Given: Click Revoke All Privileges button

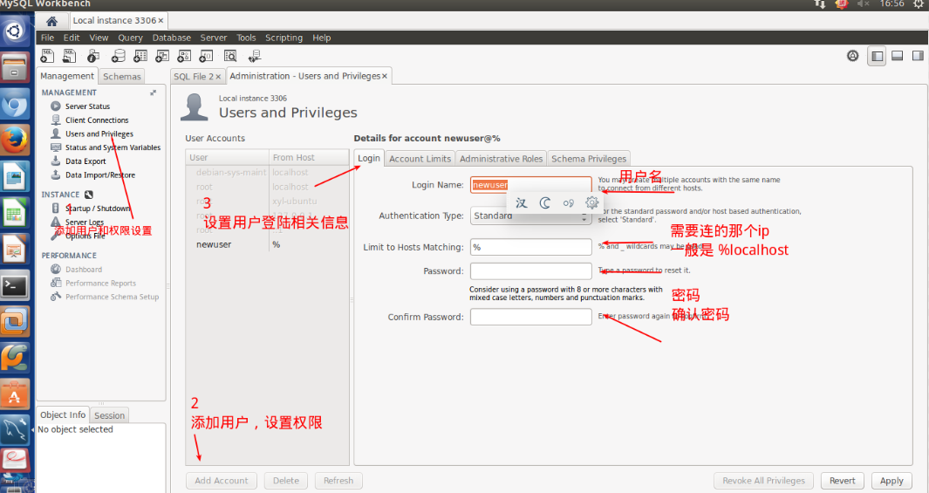Looking at the screenshot, I should tap(764, 481).
